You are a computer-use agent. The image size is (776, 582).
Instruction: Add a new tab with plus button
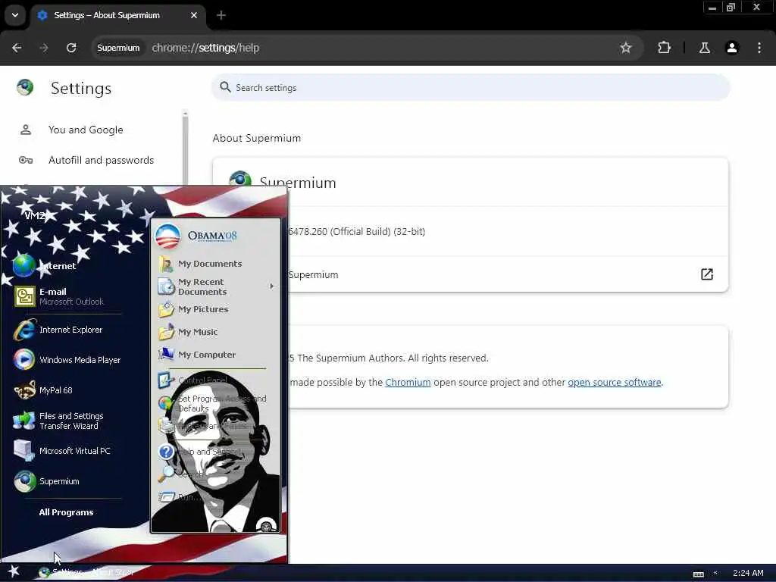tap(221, 15)
